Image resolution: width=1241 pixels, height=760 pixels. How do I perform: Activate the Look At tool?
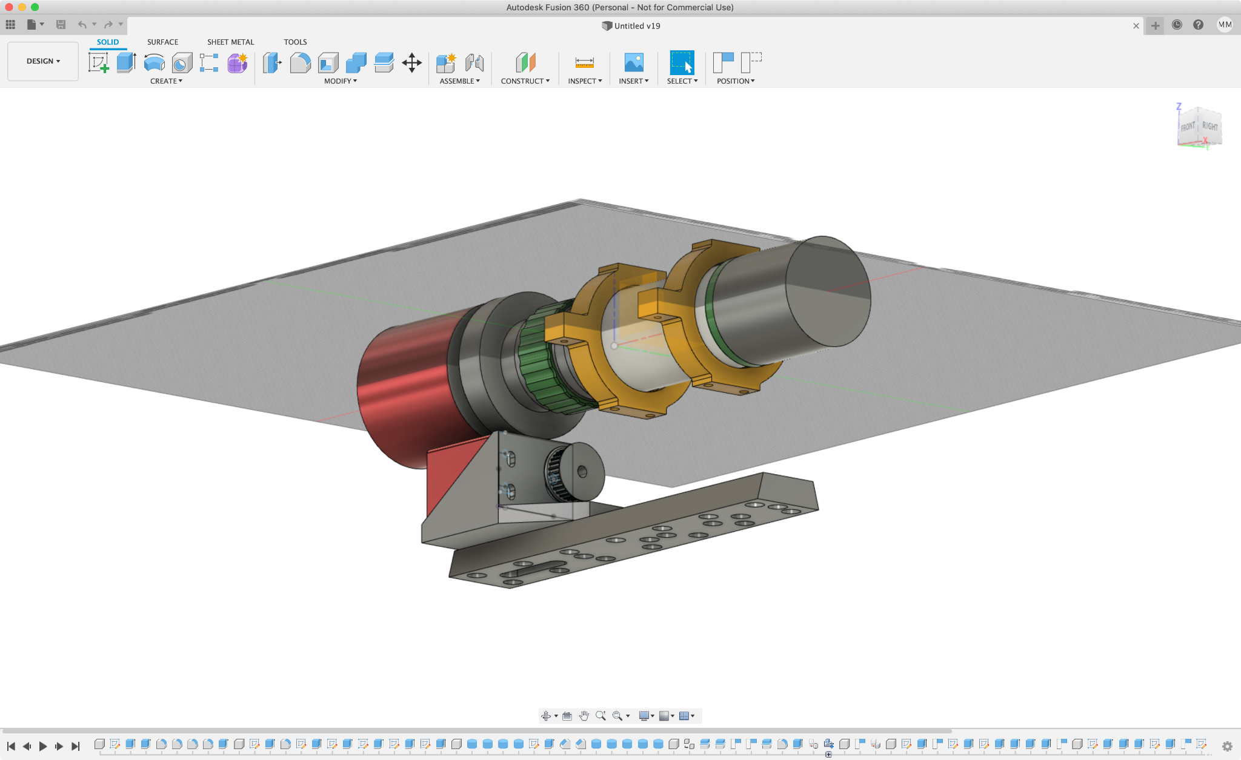(567, 716)
